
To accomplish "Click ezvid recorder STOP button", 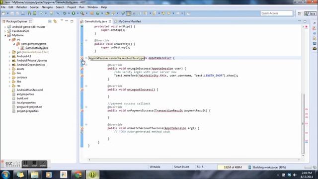I will click(34, 164).
